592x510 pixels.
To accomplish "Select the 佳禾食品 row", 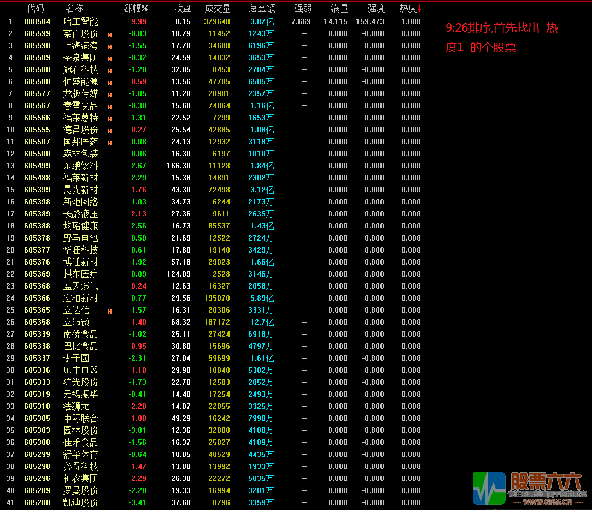I will (214, 442).
